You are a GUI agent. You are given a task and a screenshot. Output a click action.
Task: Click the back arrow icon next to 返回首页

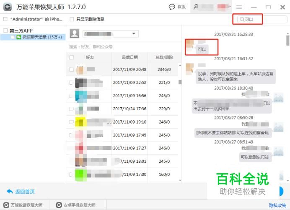pyautogui.click(x=10, y=191)
